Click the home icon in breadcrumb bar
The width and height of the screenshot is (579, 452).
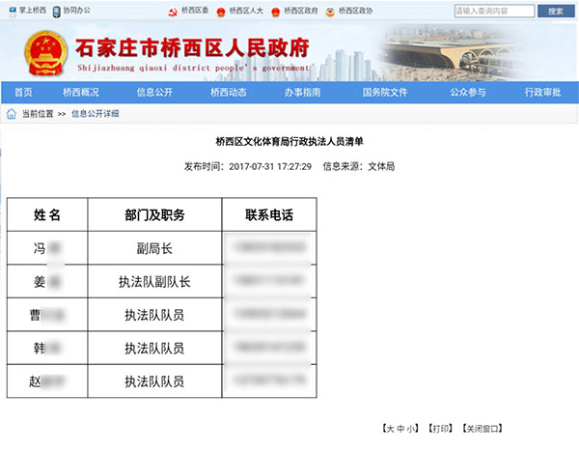(12, 113)
